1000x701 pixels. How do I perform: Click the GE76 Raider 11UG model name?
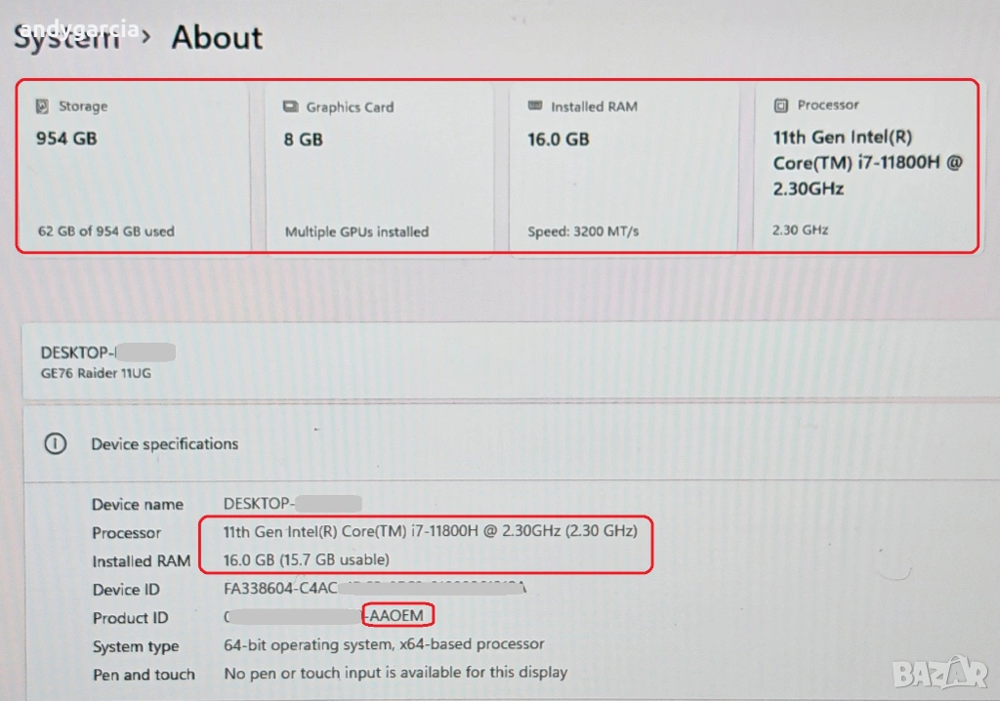96,373
